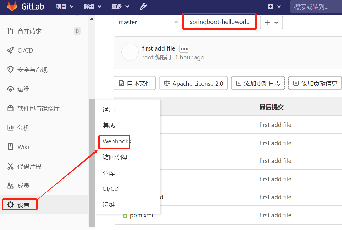
Task: Open the 项目 dropdown in the top bar
Action: (64, 6)
